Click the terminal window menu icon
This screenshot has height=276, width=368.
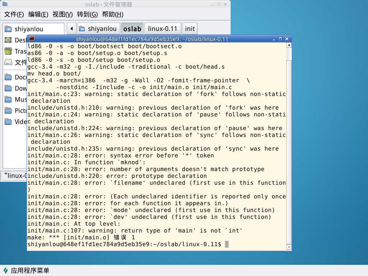point(32,39)
